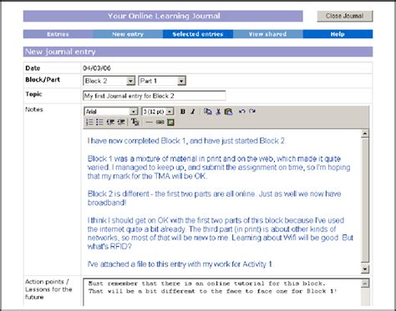Increase indent of the notes text

[121, 122]
